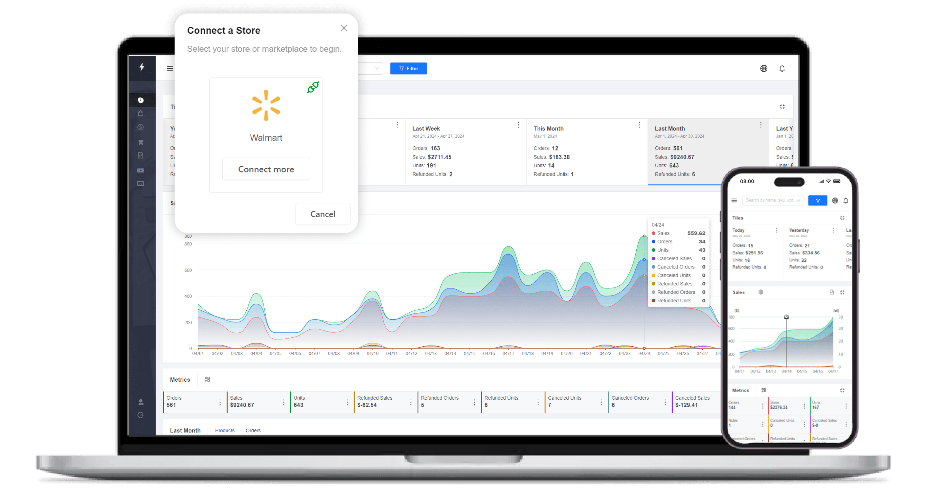927x495 pixels.
Task: Close the Connect a Store dialog
Action: click(x=344, y=28)
